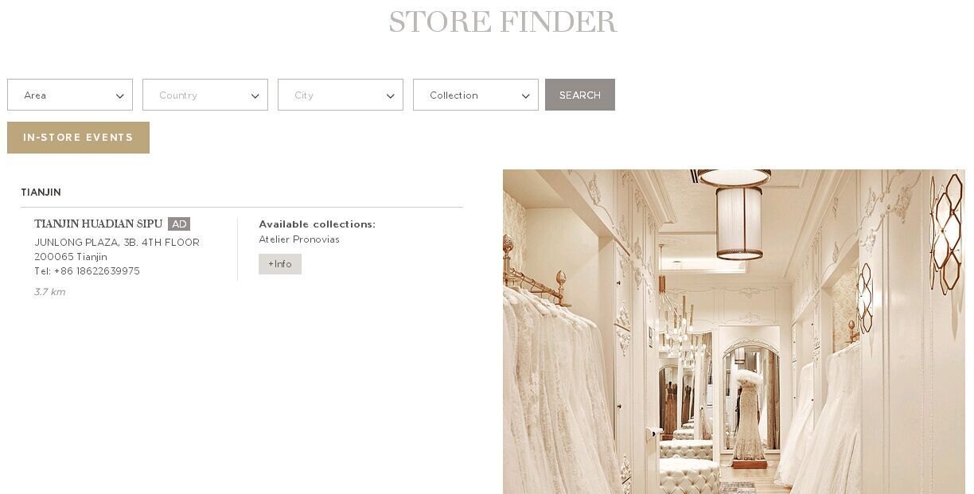
Task: Click the Collection field's down arrow
Action: click(x=526, y=96)
